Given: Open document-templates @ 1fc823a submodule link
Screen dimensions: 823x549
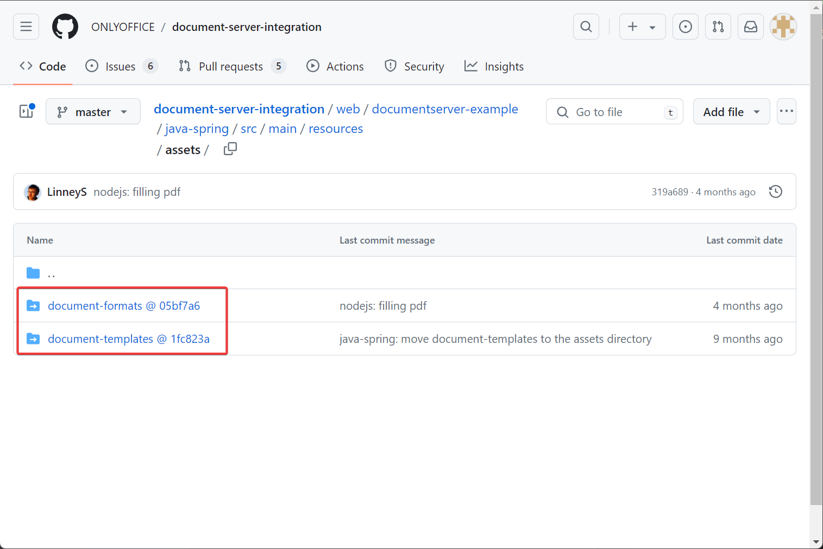Looking at the screenshot, I should click(x=129, y=339).
